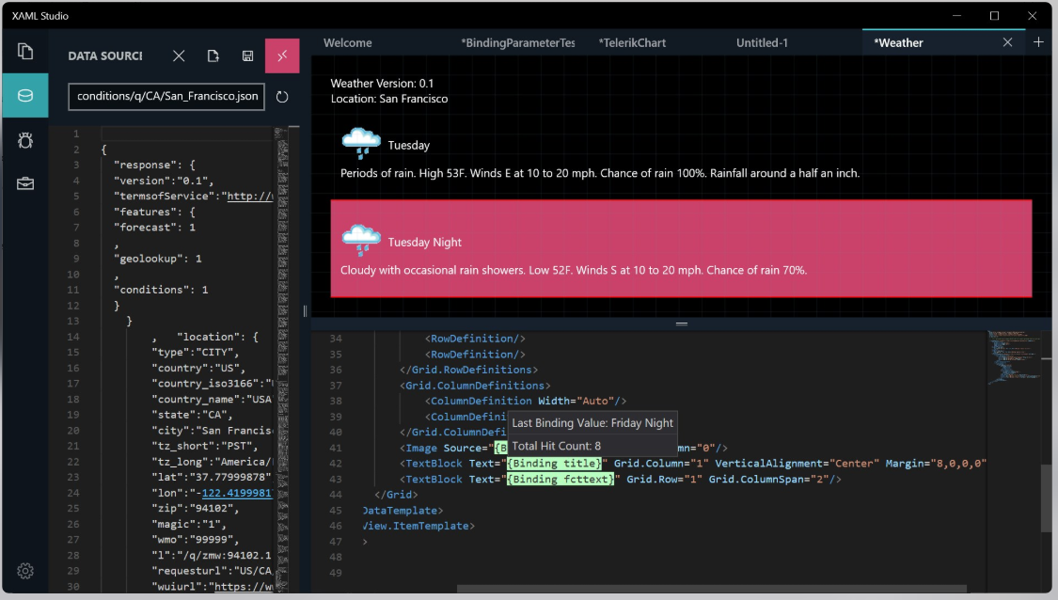Click the "Total Hit Count: 8" text

(557, 446)
